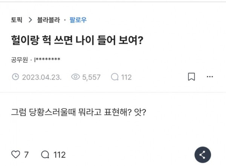The width and height of the screenshot is (226, 166).
Task: Open the three-dot more options menu
Action: (x=210, y=77)
